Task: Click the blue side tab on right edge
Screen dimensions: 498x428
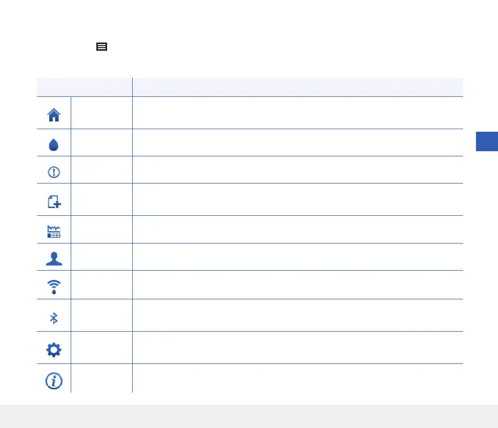Action: tap(487, 141)
